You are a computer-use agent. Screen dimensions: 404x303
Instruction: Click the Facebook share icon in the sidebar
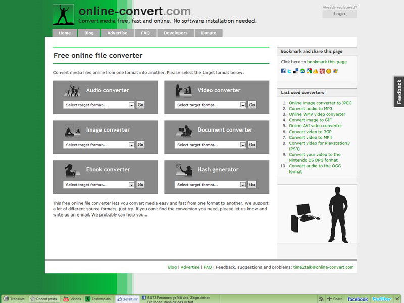tap(283, 71)
